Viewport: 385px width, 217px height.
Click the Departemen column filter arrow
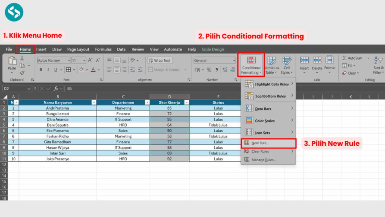click(x=147, y=102)
